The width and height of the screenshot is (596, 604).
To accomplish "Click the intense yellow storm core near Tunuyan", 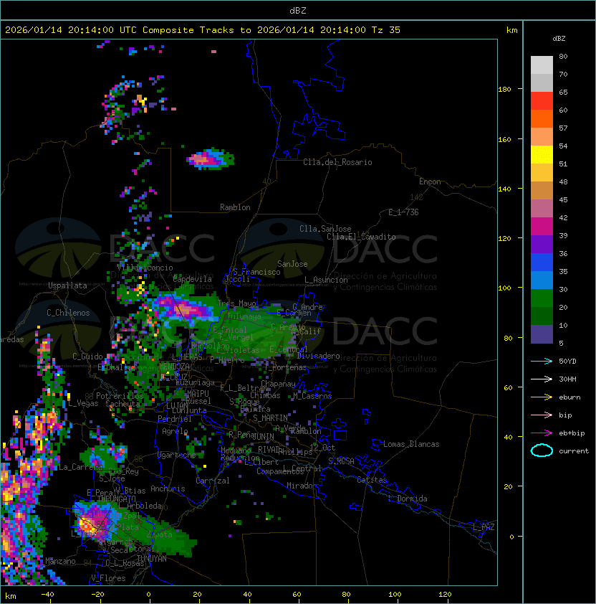I will click(85, 524).
